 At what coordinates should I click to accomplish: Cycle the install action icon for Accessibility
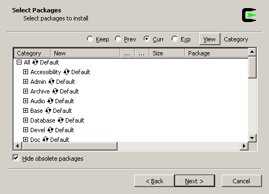click(x=66, y=72)
